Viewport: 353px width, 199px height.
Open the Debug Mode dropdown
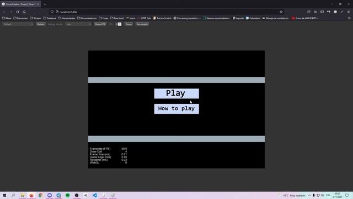[78, 24]
